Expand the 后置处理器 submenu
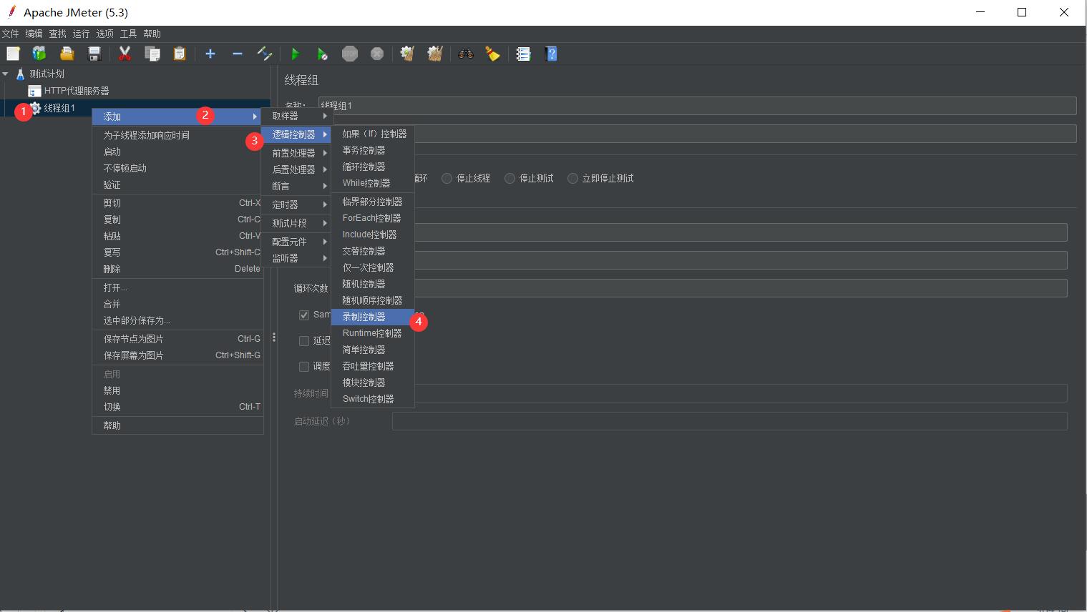Screen dimensions: 1087x612 296,169
